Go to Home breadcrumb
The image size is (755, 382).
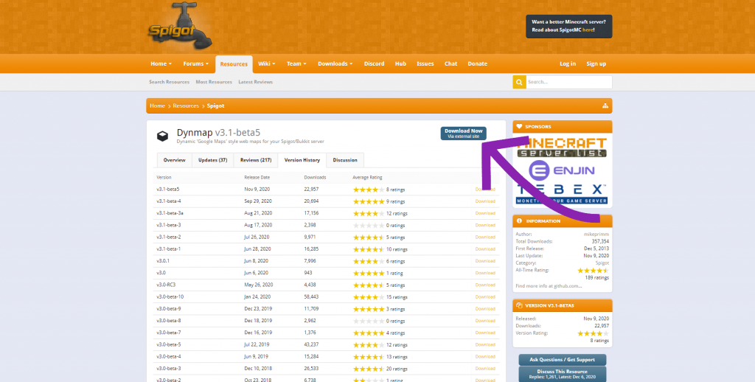pos(157,106)
